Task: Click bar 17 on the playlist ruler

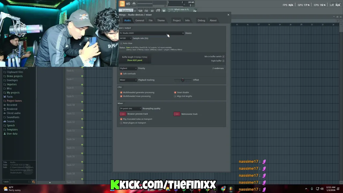Action: (259, 24)
